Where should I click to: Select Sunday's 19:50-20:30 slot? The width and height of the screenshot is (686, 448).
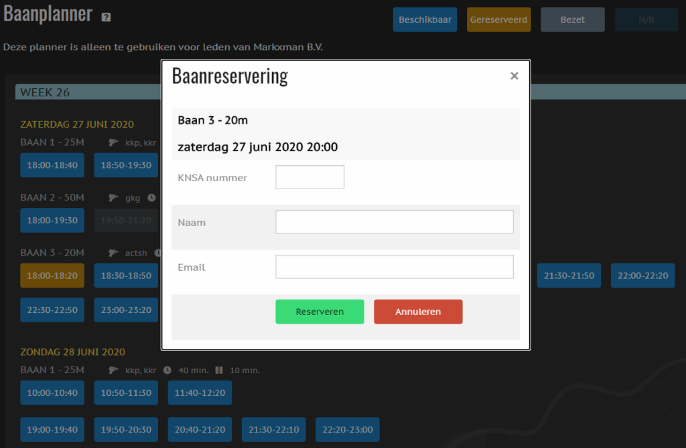point(126,430)
